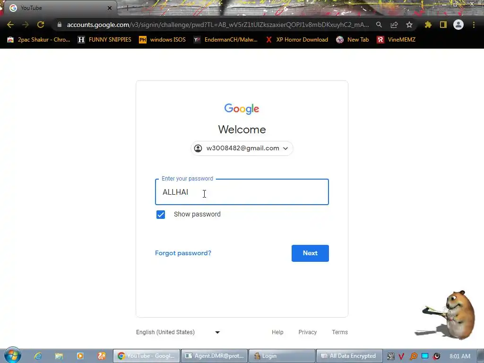Toggle Chrome side panel icon
The width and height of the screenshot is (484, 363).
pos(443,25)
